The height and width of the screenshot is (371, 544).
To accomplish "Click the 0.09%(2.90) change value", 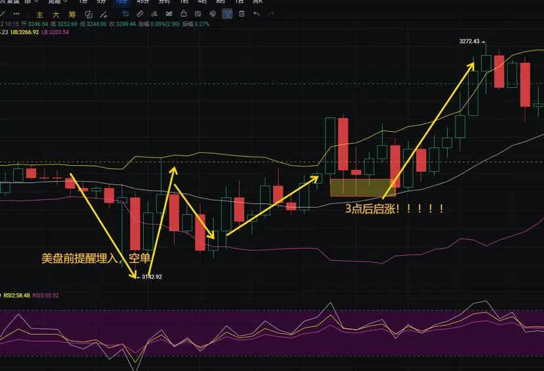I will pyautogui.click(x=165, y=24).
